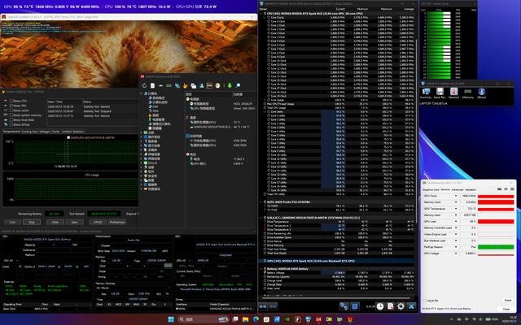Switch to Statistics tab in stability test

(78, 132)
